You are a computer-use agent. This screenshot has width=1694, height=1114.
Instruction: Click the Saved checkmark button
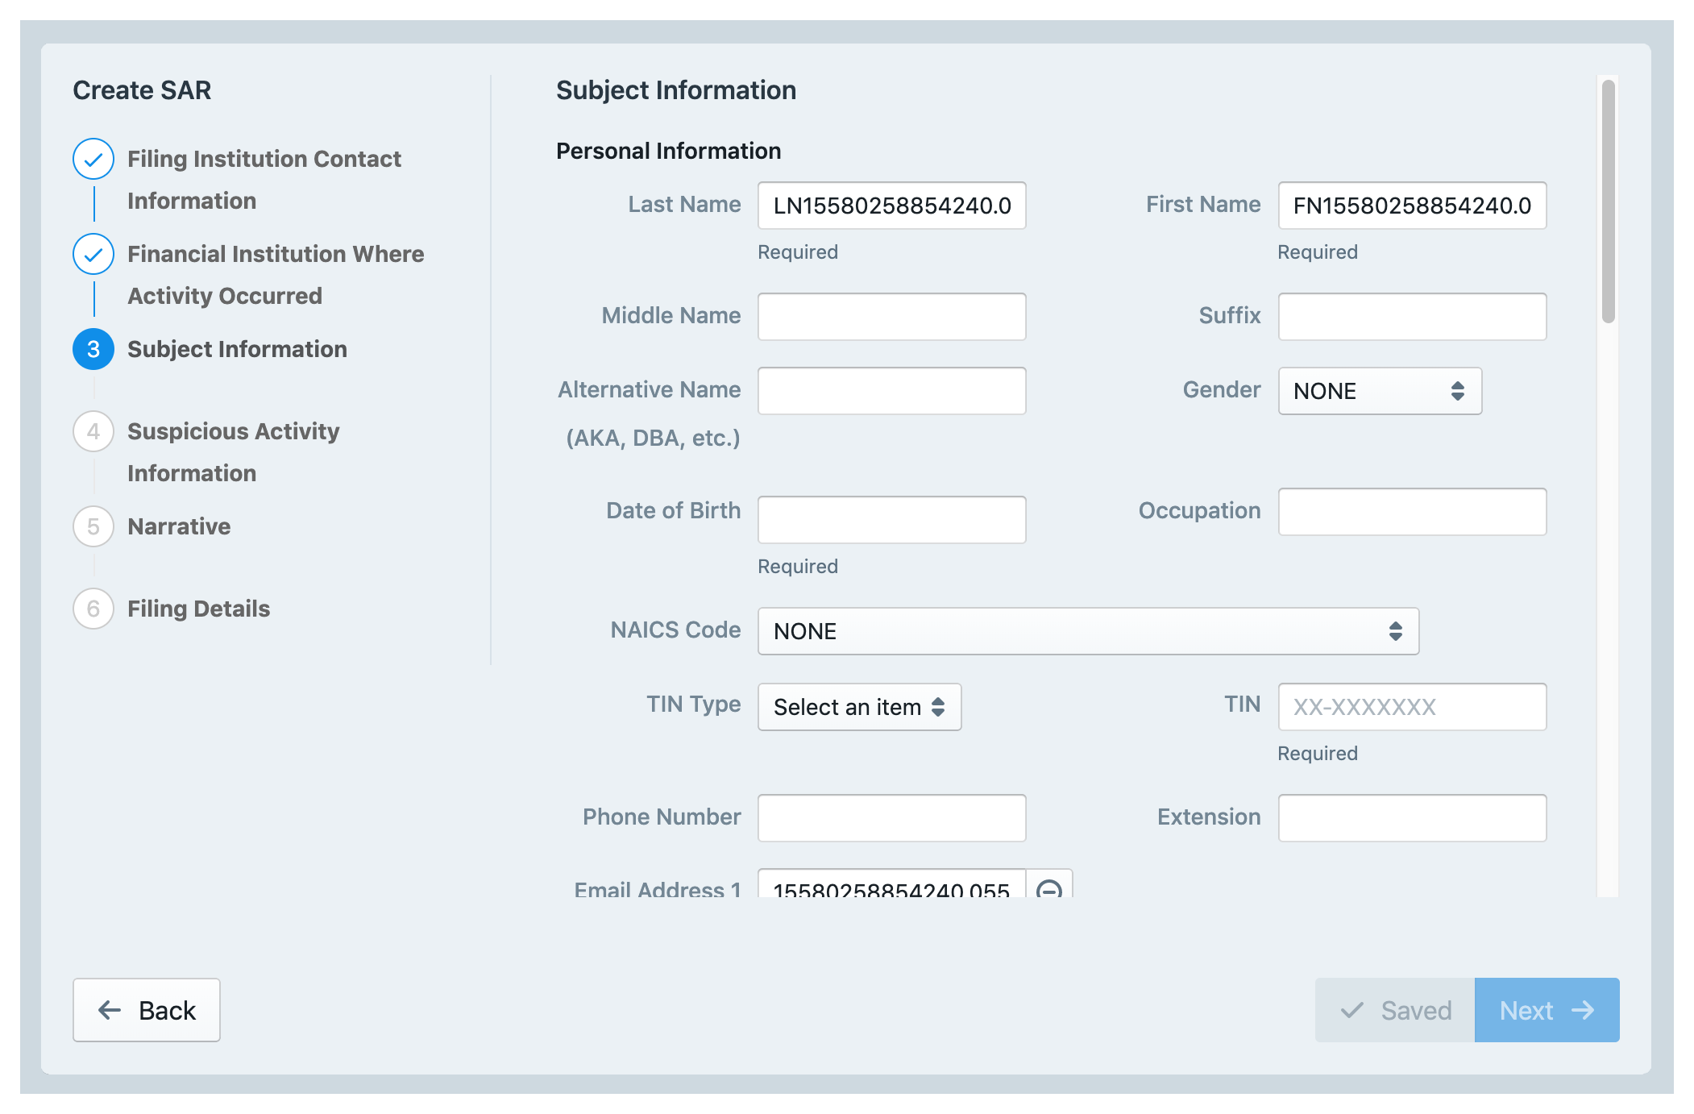1395,1010
